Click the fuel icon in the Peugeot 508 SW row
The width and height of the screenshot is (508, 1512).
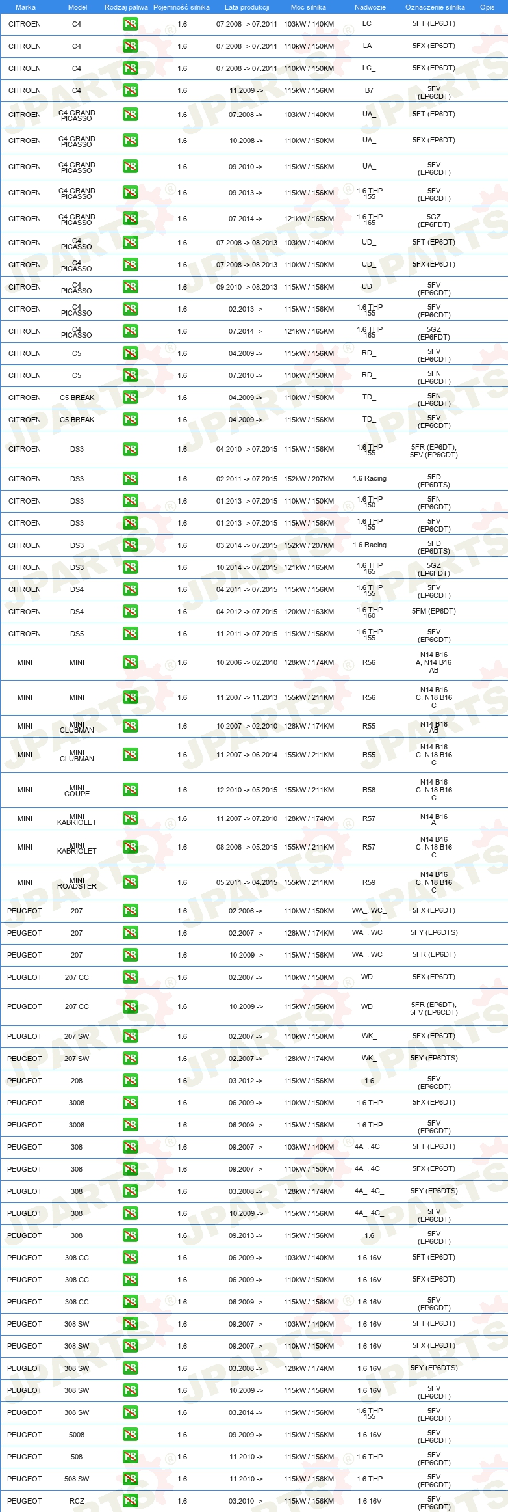[130, 1479]
